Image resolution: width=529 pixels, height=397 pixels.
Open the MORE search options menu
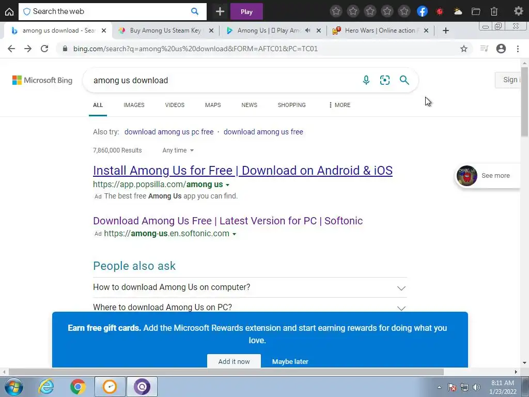point(339,105)
